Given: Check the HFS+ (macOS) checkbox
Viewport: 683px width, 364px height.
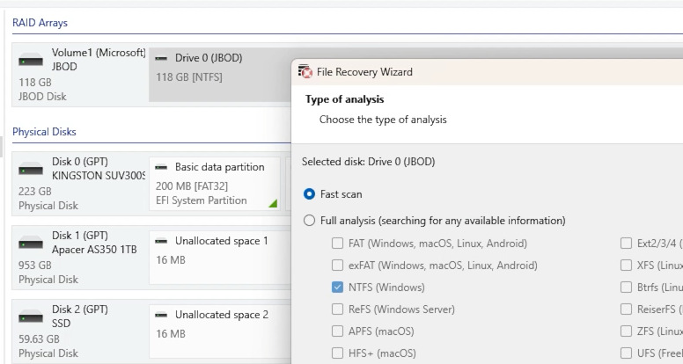Looking at the screenshot, I should (x=338, y=353).
